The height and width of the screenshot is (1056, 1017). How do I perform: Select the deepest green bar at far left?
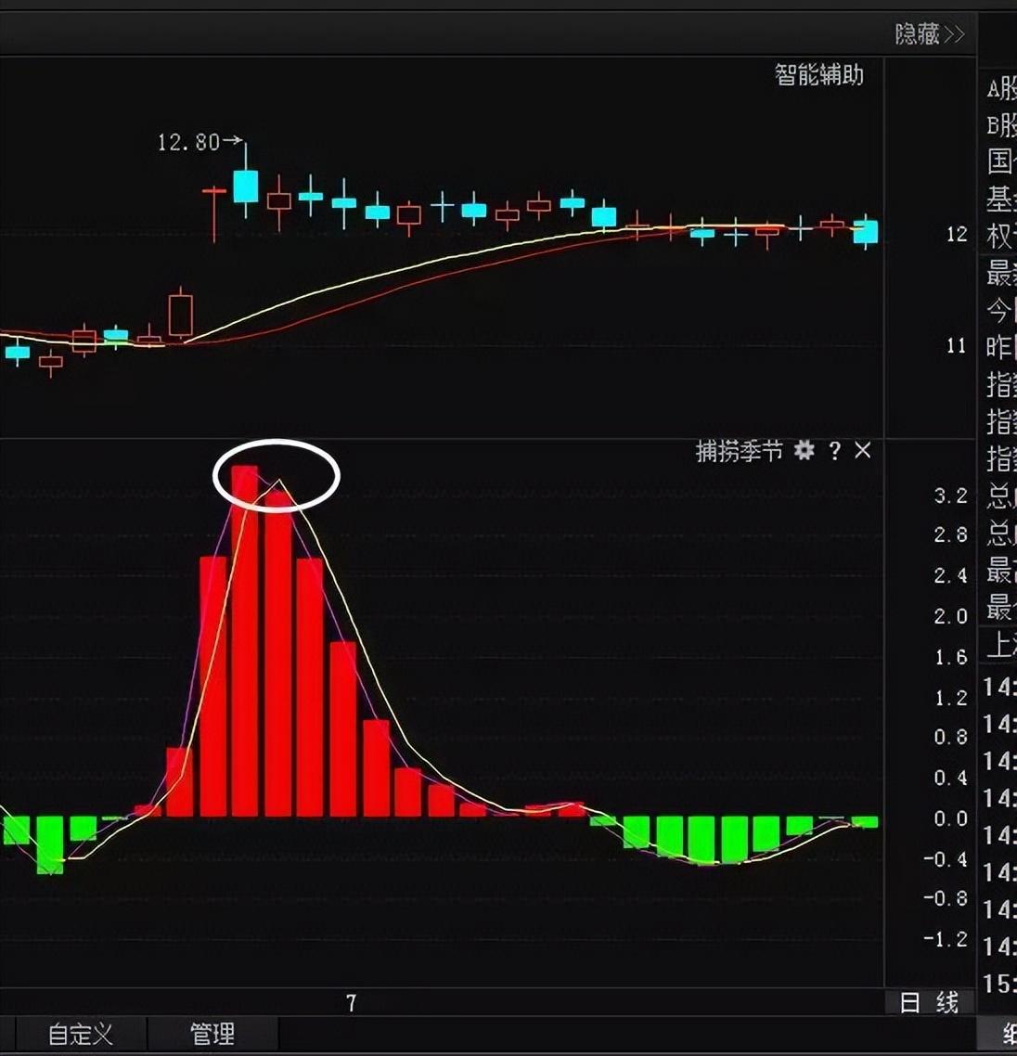(50, 844)
